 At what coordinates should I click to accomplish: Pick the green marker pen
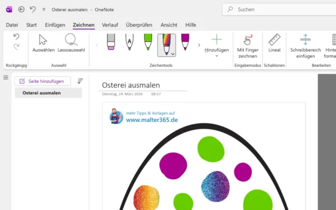coord(148,42)
